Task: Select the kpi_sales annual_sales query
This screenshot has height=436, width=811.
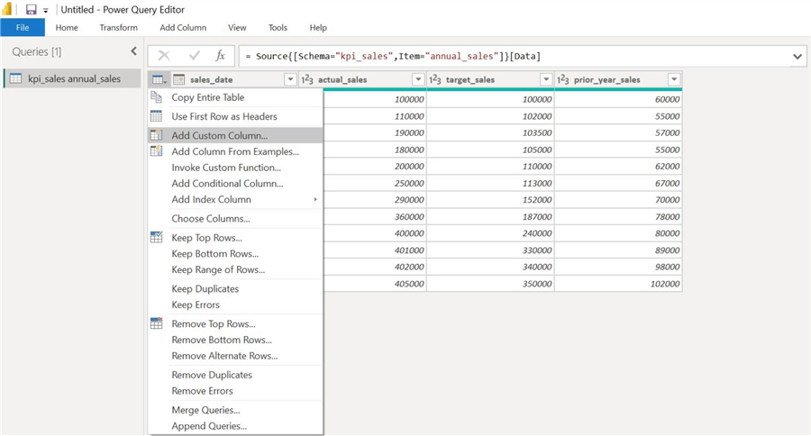Action: 72,78
